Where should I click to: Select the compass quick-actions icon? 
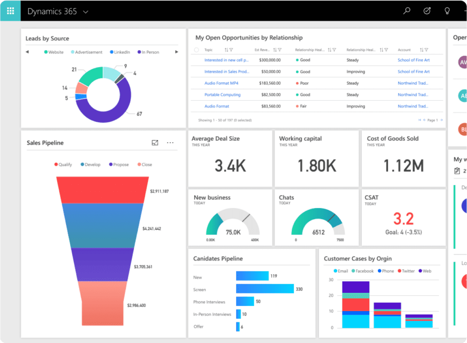pos(427,10)
